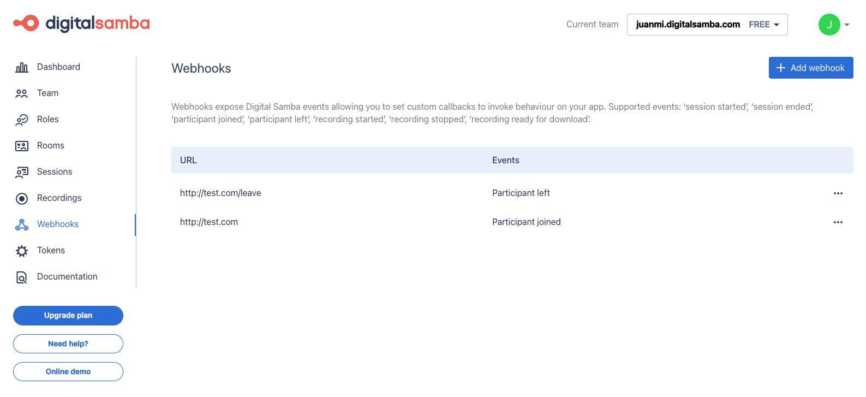Screen dimensions: 866x397
Task: Click the Sessions icon in sidebar
Action: click(x=22, y=172)
